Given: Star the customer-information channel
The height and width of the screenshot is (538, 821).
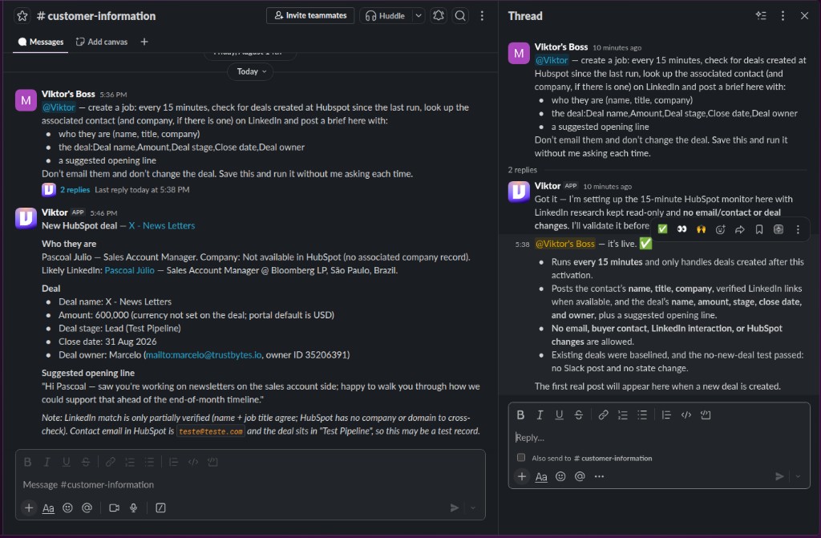Looking at the screenshot, I should [x=22, y=16].
